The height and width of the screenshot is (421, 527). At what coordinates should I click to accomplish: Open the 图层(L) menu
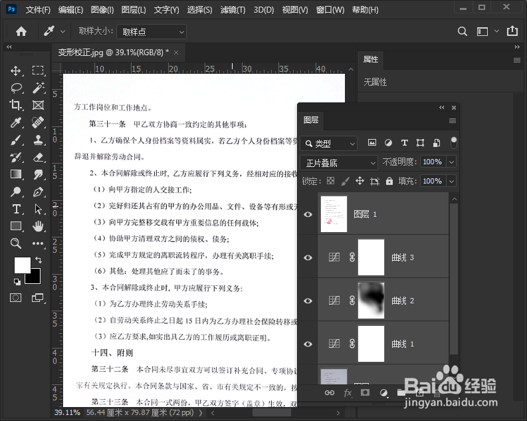[x=134, y=10]
